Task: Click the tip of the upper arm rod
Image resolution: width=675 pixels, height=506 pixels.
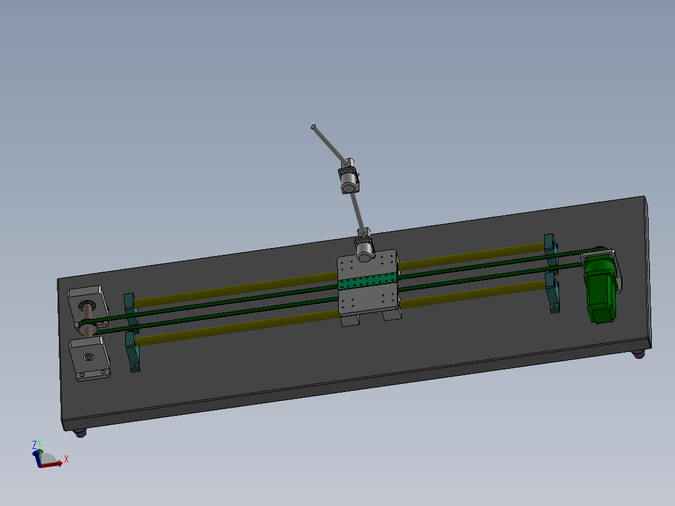Action: pyautogui.click(x=313, y=126)
